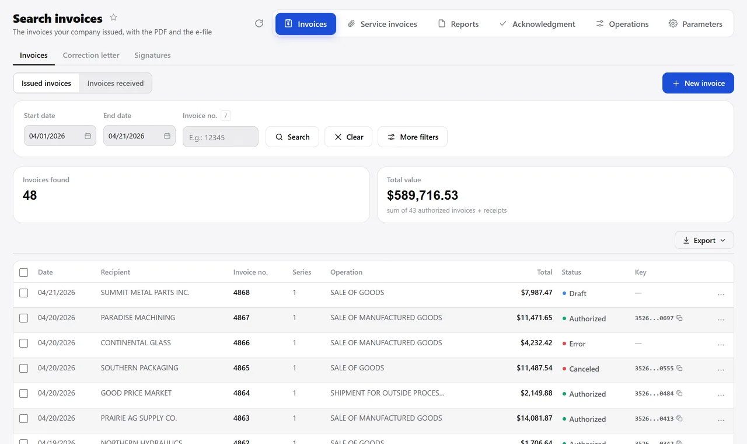Select the Issued invoices segment

point(46,83)
